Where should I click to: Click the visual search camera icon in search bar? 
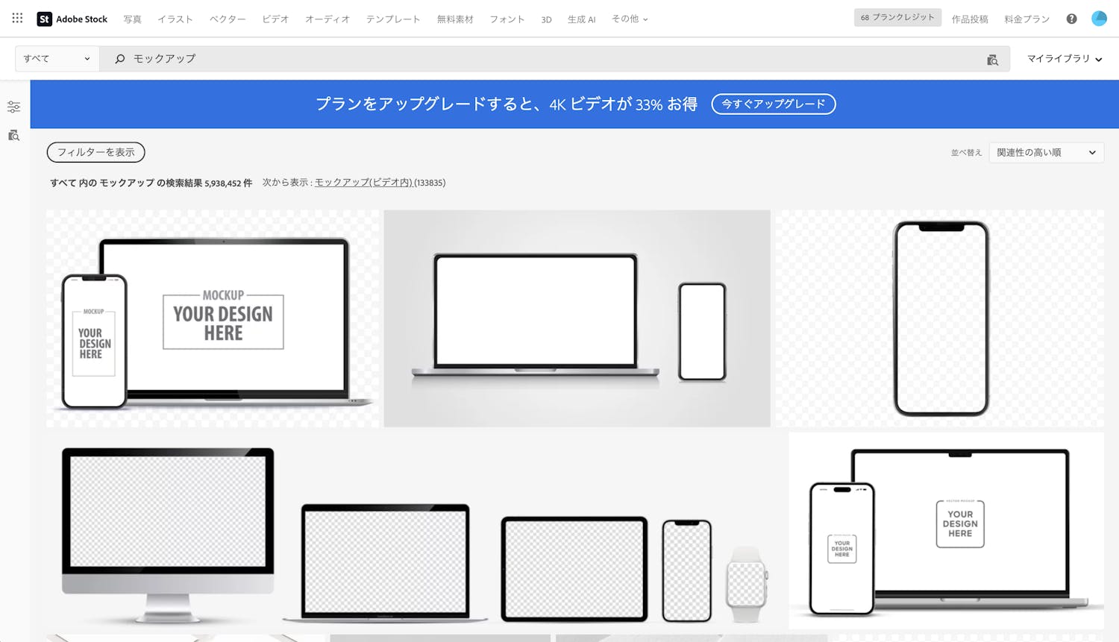[992, 60]
